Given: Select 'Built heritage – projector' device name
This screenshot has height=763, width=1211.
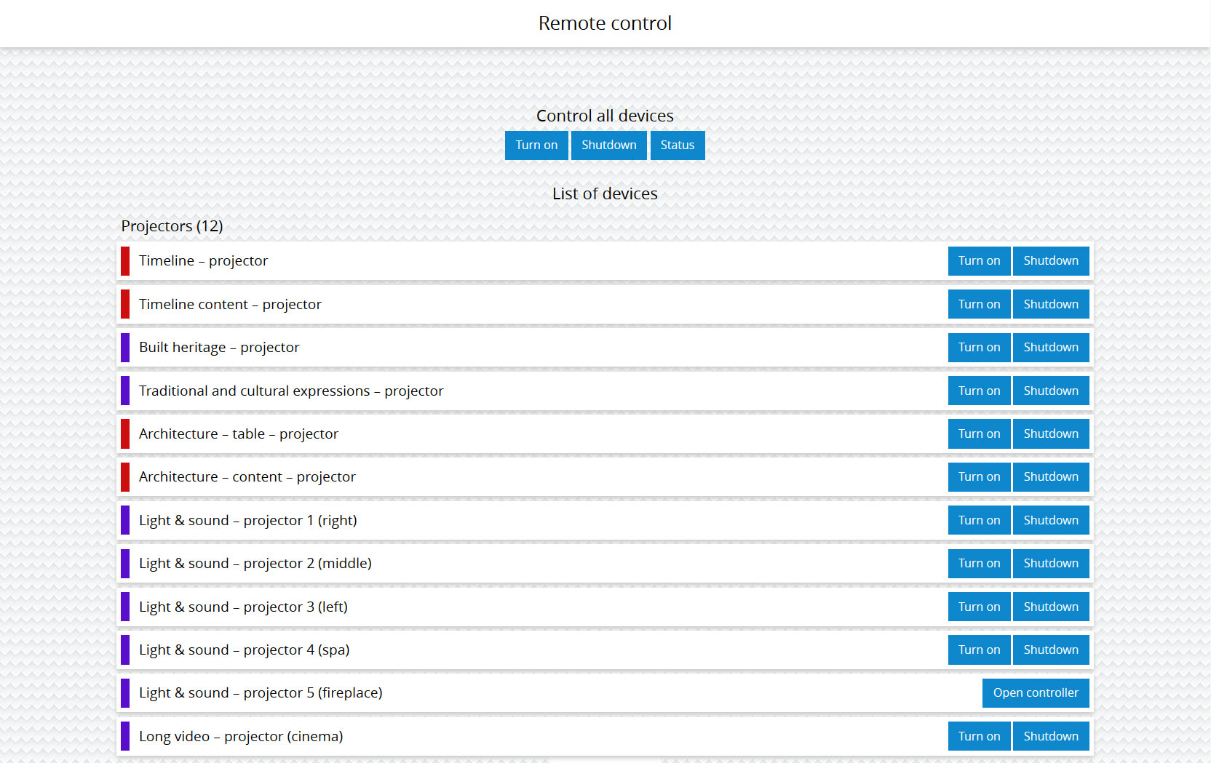Looking at the screenshot, I should pyautogui.click(x=219, y=347).
